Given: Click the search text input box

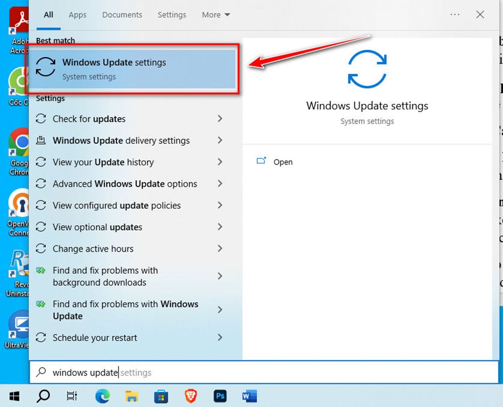Looking at the screenshot, I should [x=264, y=372].
